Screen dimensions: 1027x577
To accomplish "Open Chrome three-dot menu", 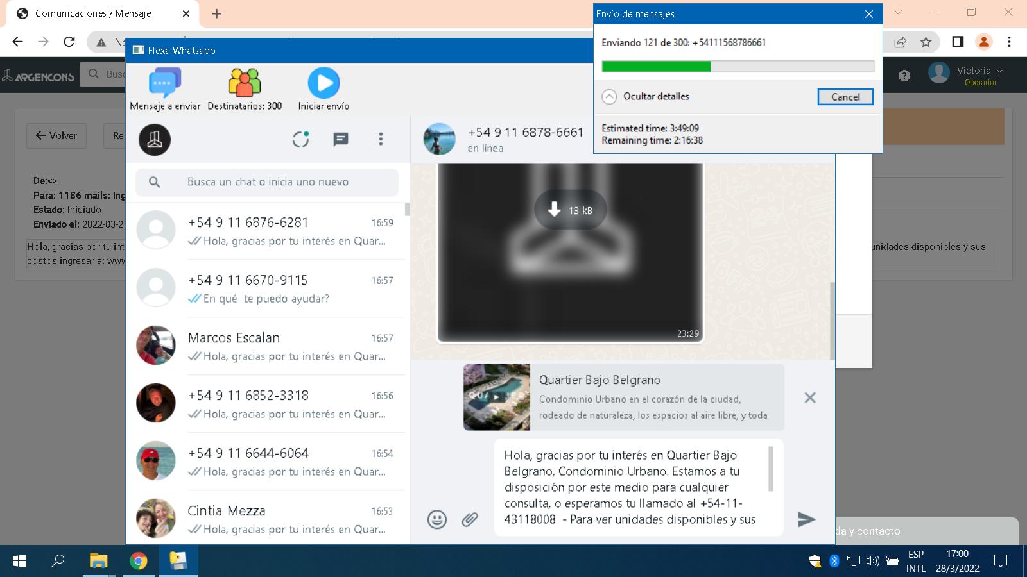I will coord(1009,42).
